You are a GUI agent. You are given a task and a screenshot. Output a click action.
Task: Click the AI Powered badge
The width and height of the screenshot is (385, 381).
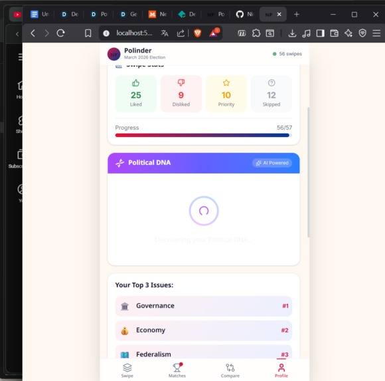click(272, 163)
